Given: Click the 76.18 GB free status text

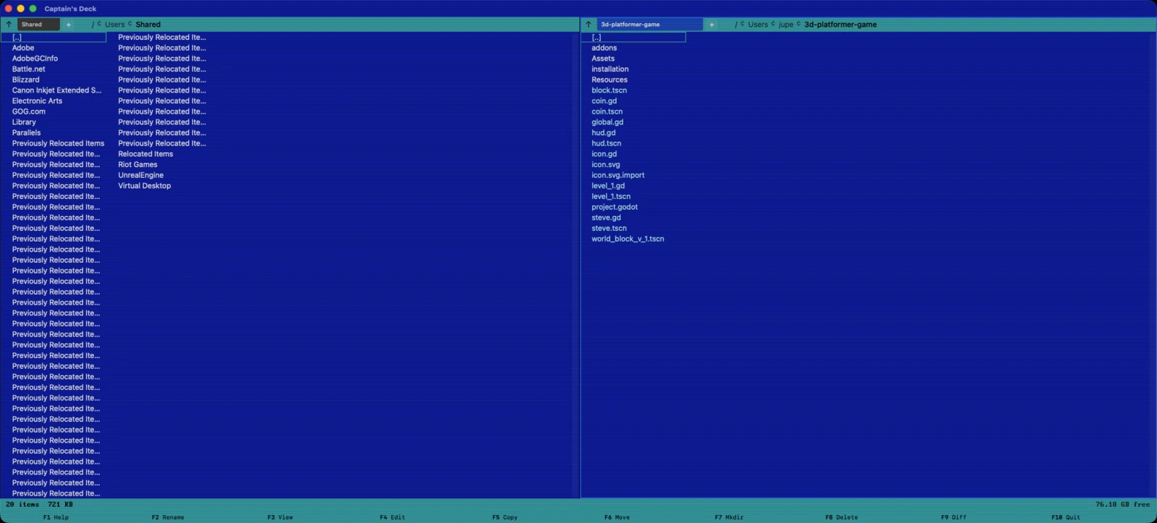Looking at the screenshot, I should 1122,504.
